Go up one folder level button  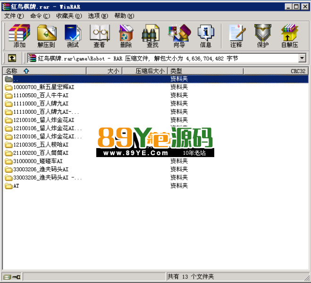[12, 58]
